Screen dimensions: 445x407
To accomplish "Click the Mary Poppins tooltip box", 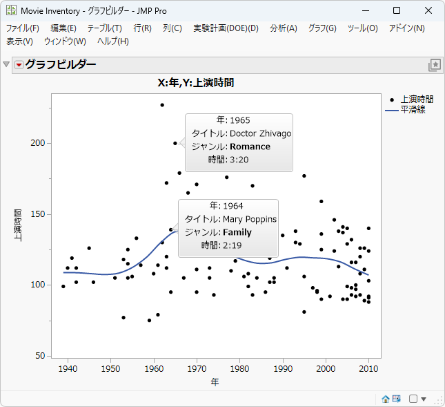I will [x=228, y=228].
